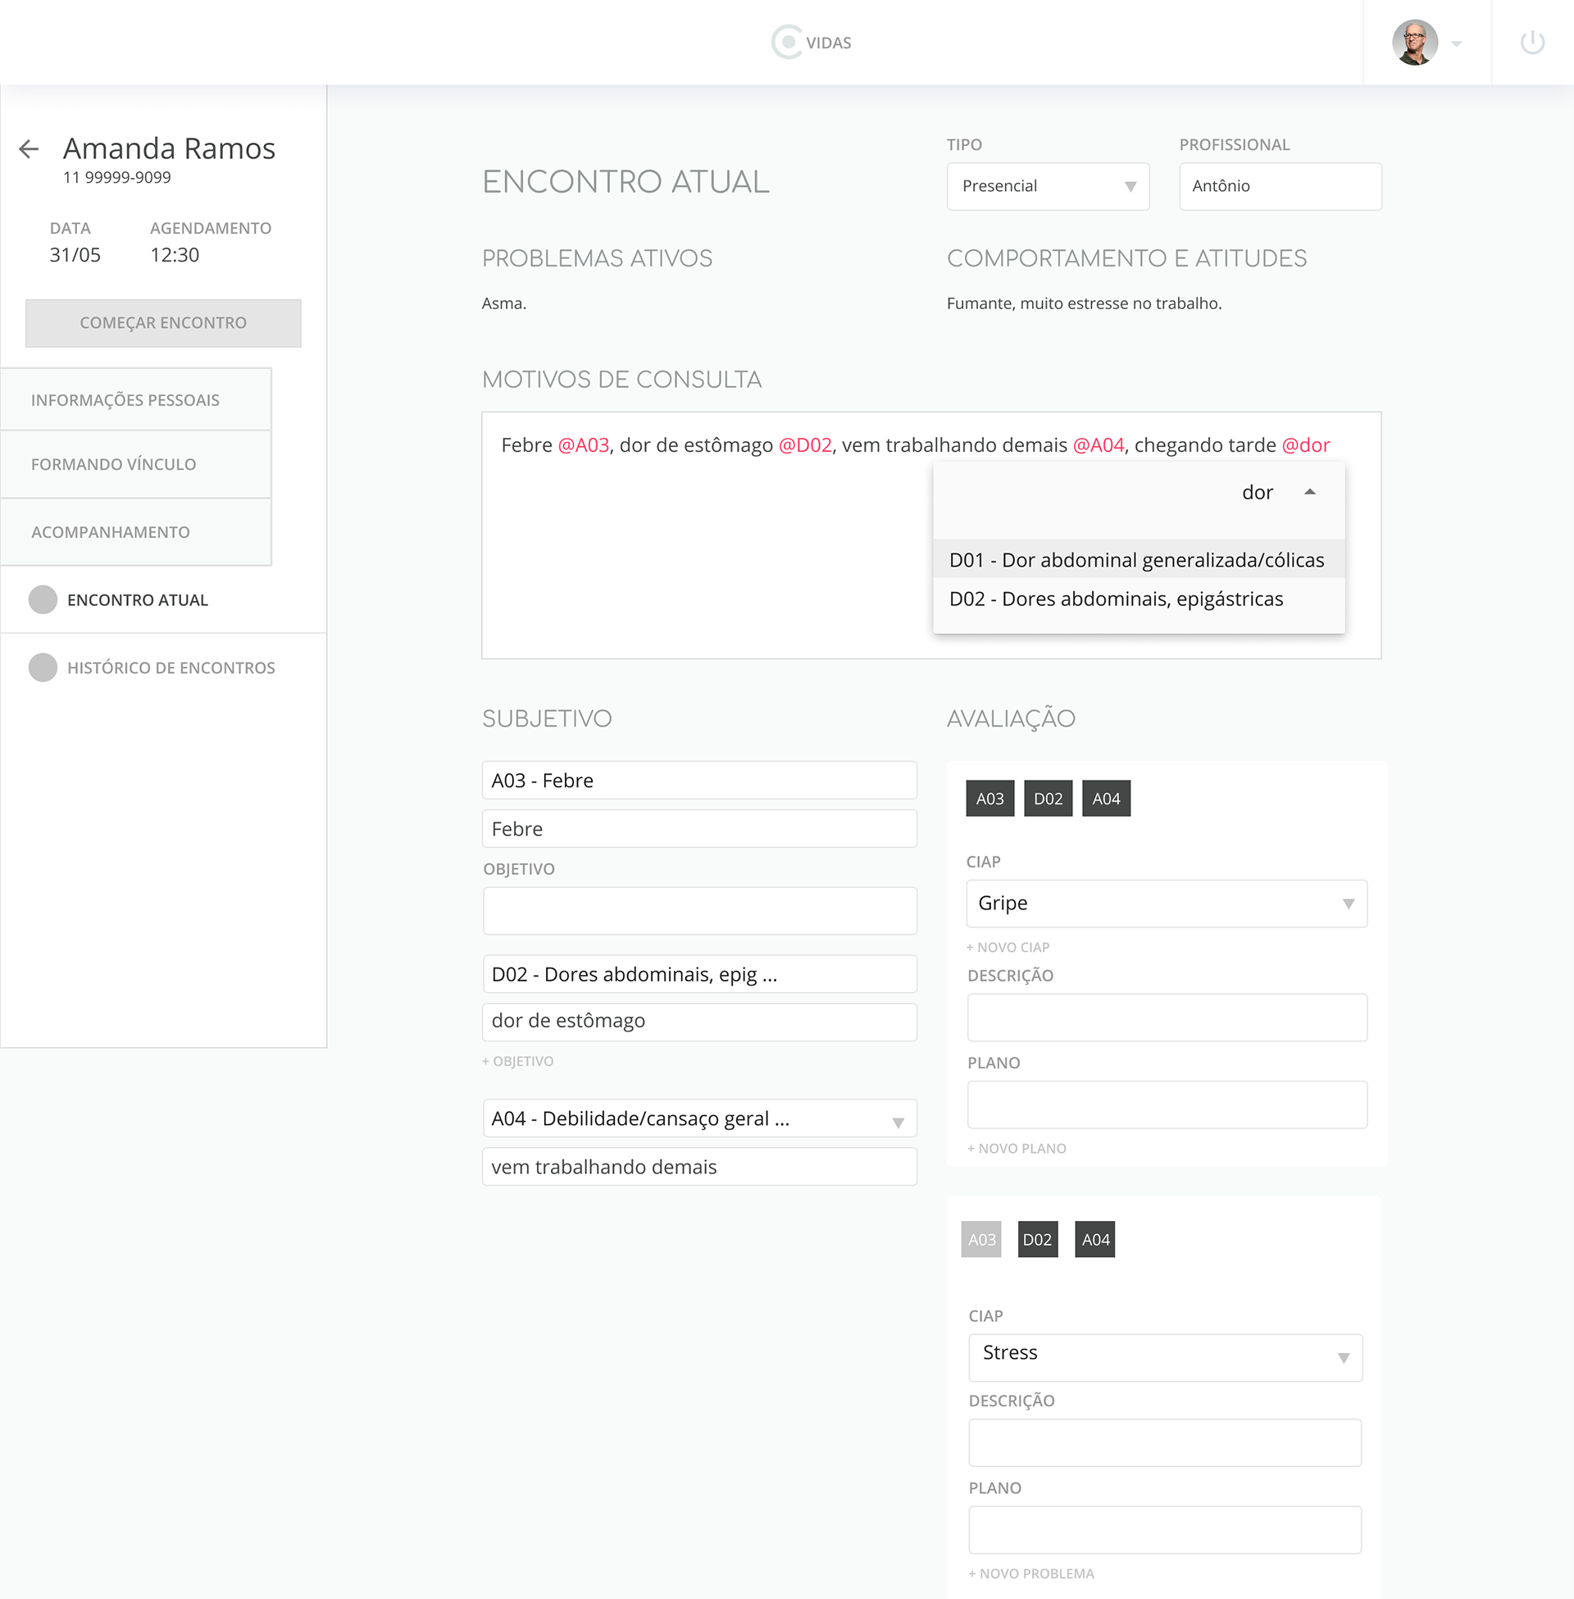
Task: Open the Stress CIAP dropdown
Action: click(1165, 1358)
